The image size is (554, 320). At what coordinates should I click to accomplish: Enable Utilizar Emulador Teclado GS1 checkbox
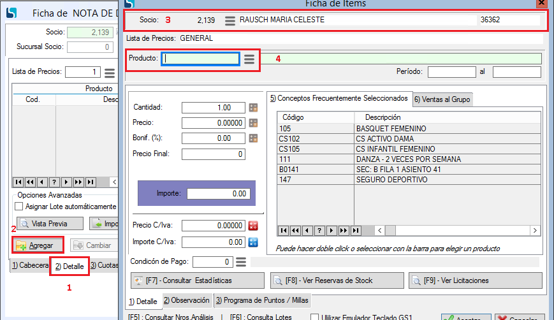(315, 317)
